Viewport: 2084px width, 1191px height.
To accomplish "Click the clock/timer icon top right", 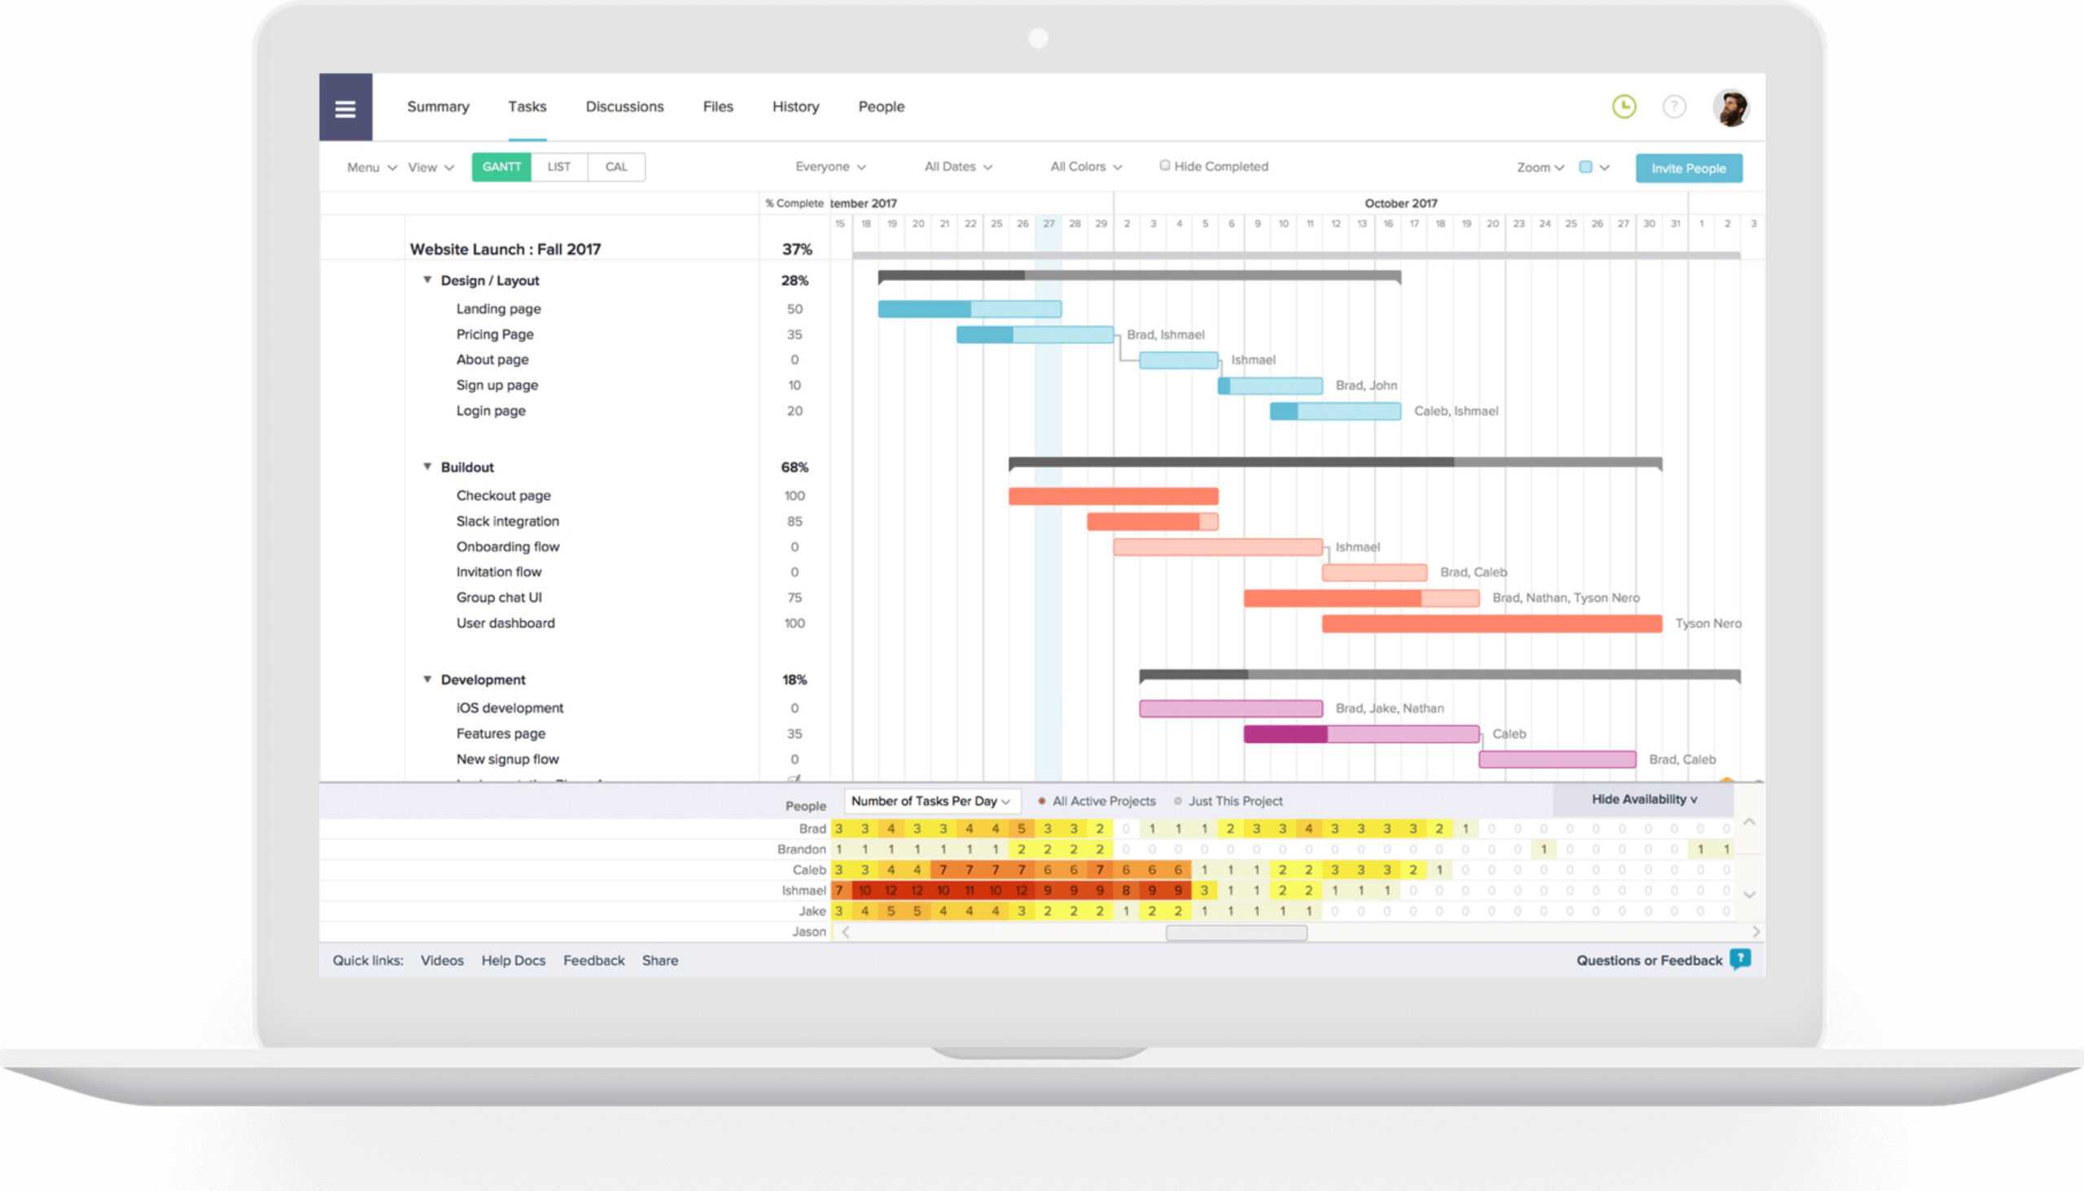I will [x=1626, y=106].
